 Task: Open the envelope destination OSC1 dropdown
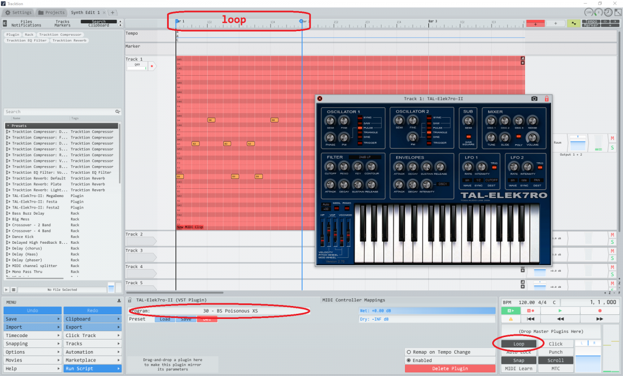[443, 184]
